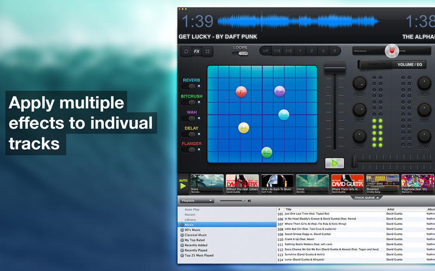Toggle the FLANGER effect switch
This screenshot has width=435, height=271.
pos(189,150)
